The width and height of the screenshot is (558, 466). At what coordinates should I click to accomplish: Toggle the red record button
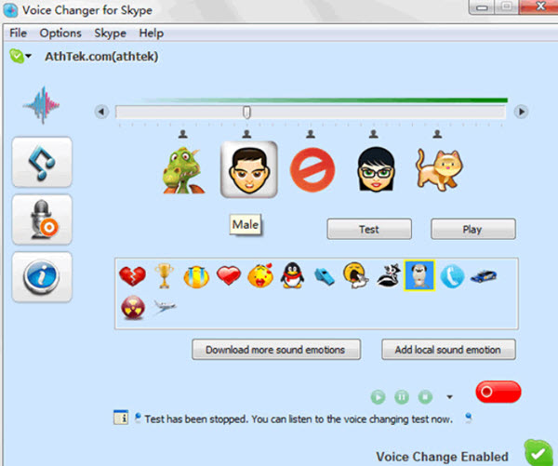[x=498, y=392]
